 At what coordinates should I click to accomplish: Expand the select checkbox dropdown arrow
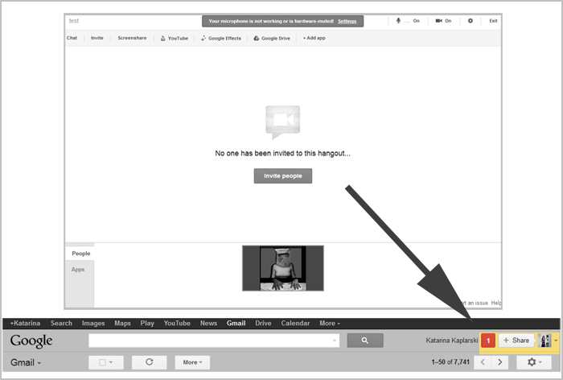[x=111, y=362]
